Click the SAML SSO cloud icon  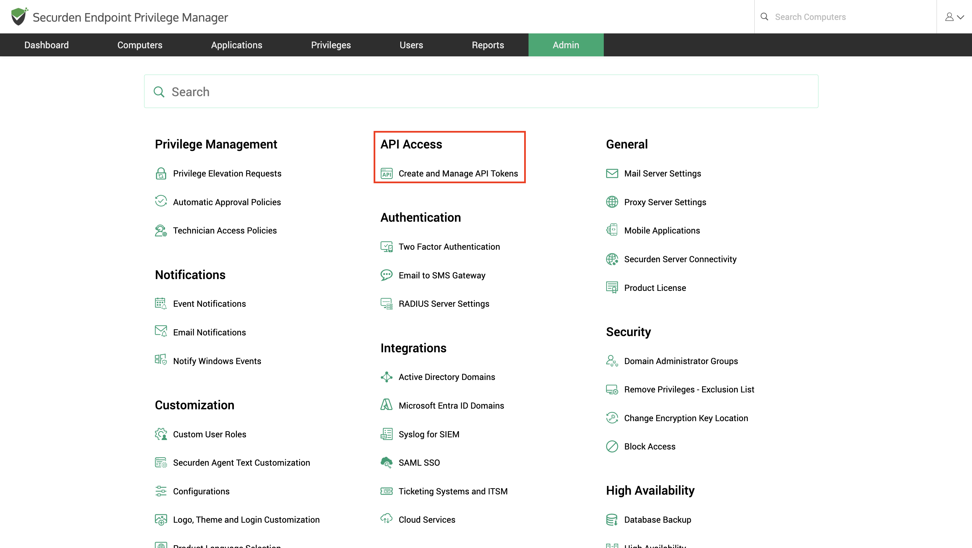386,463
